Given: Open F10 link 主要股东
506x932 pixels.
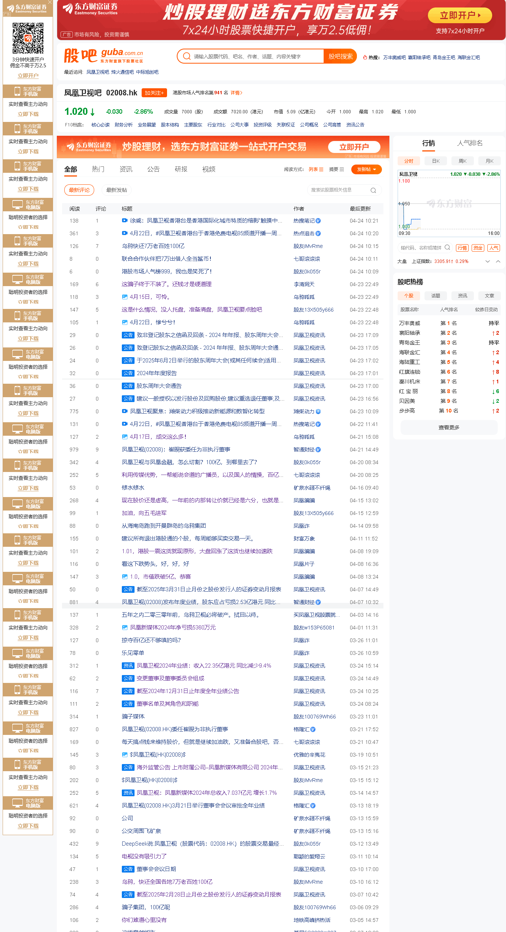Looking at the screenshot, I should pos(193,125).
